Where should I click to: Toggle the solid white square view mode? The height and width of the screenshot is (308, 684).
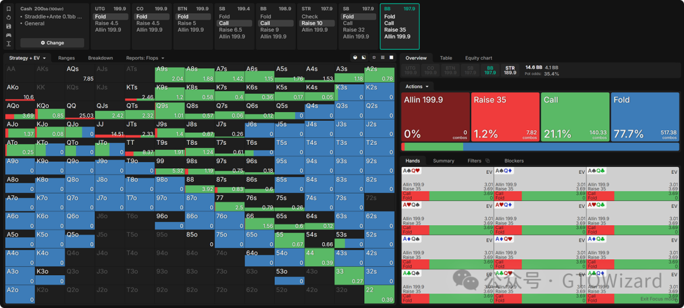391,58
